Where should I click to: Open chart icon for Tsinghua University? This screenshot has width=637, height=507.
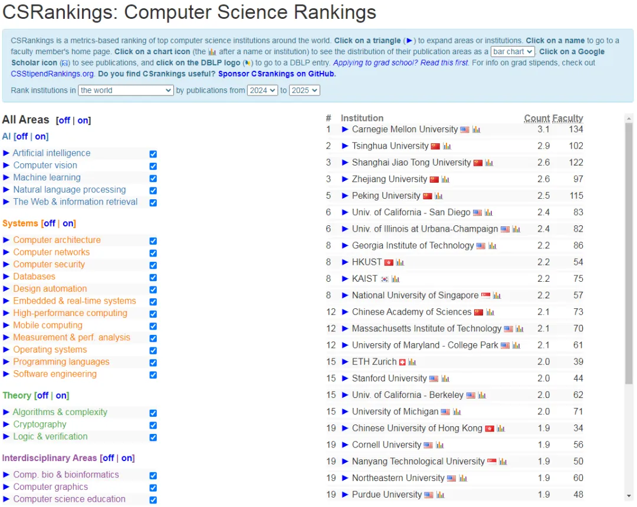pos(447,147)
